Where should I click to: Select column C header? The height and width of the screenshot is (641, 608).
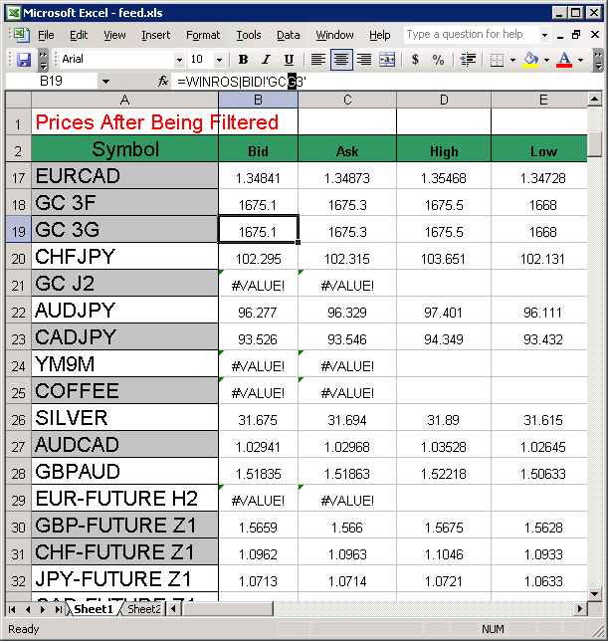coord(347,100)
